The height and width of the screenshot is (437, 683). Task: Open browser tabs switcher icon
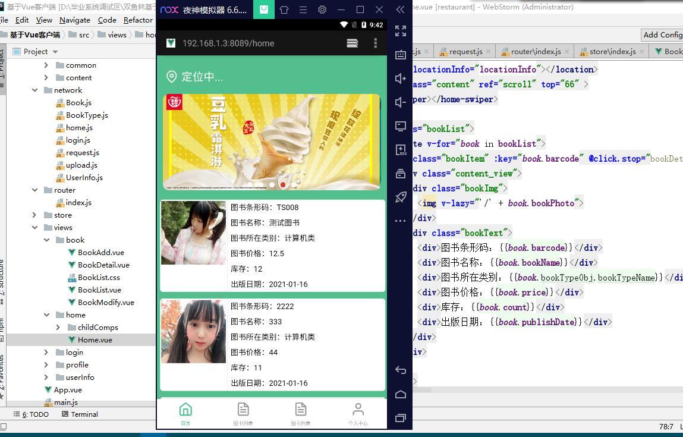click(352, 43)
